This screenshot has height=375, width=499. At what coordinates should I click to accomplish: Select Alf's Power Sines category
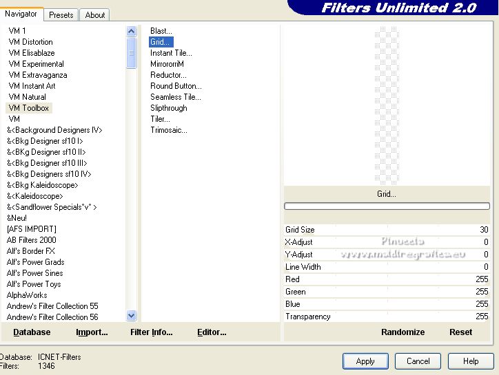[34, 273]
